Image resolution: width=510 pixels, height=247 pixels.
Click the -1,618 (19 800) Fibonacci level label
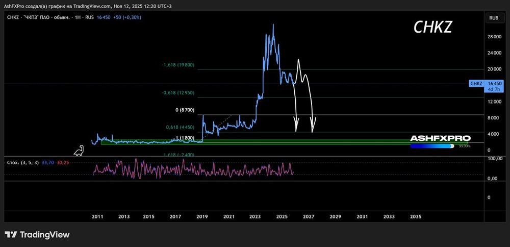[178, 65]
